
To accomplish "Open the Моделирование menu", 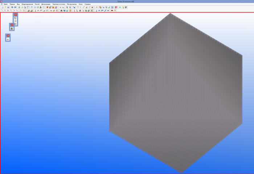I will click(x=27, y=4).
